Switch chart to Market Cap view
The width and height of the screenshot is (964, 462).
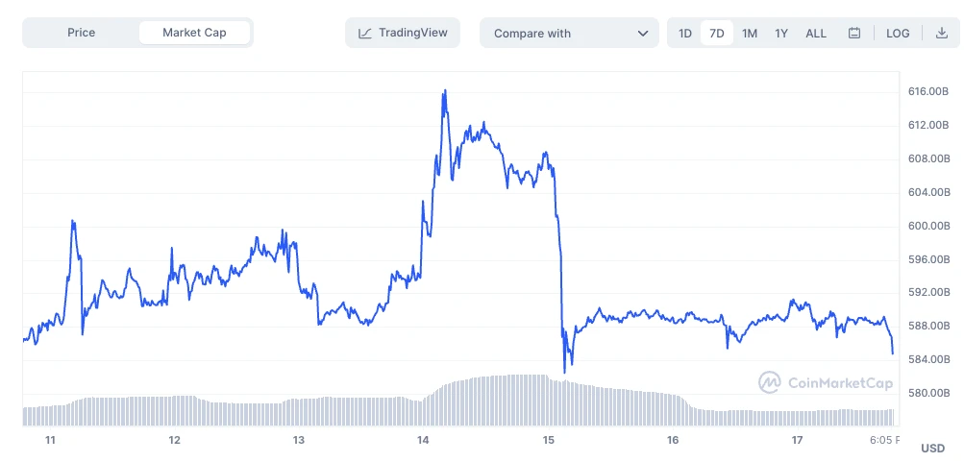tap(194, 33)
